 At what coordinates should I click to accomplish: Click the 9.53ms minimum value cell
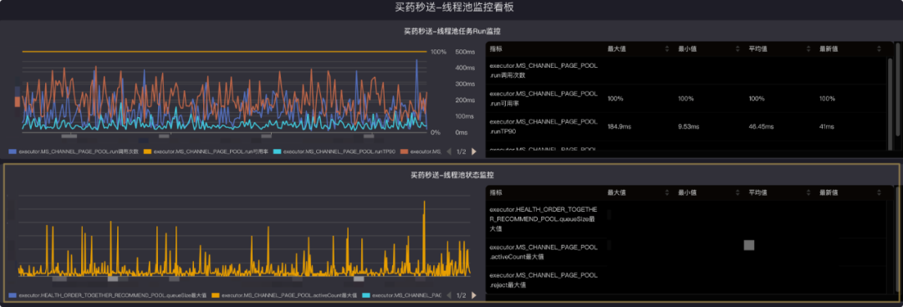(x=688, y=126)
